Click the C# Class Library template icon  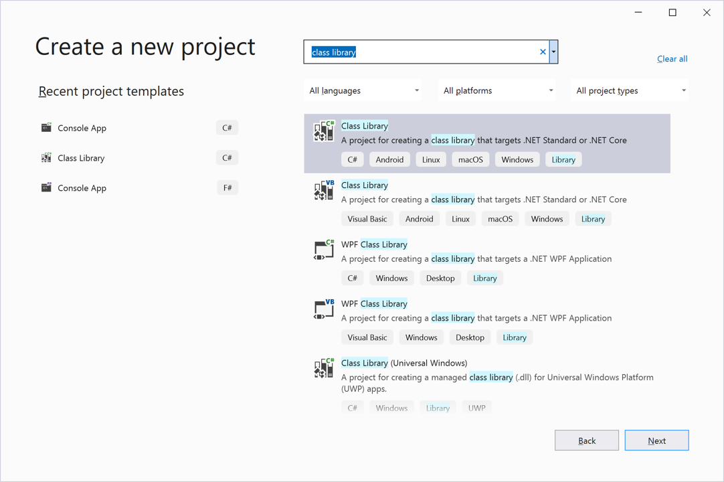point(324,131)
